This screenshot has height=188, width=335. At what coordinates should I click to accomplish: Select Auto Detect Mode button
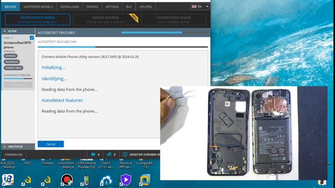click(x=38, y=19)
